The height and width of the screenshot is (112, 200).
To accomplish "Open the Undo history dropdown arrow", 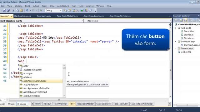I will 30,10.
